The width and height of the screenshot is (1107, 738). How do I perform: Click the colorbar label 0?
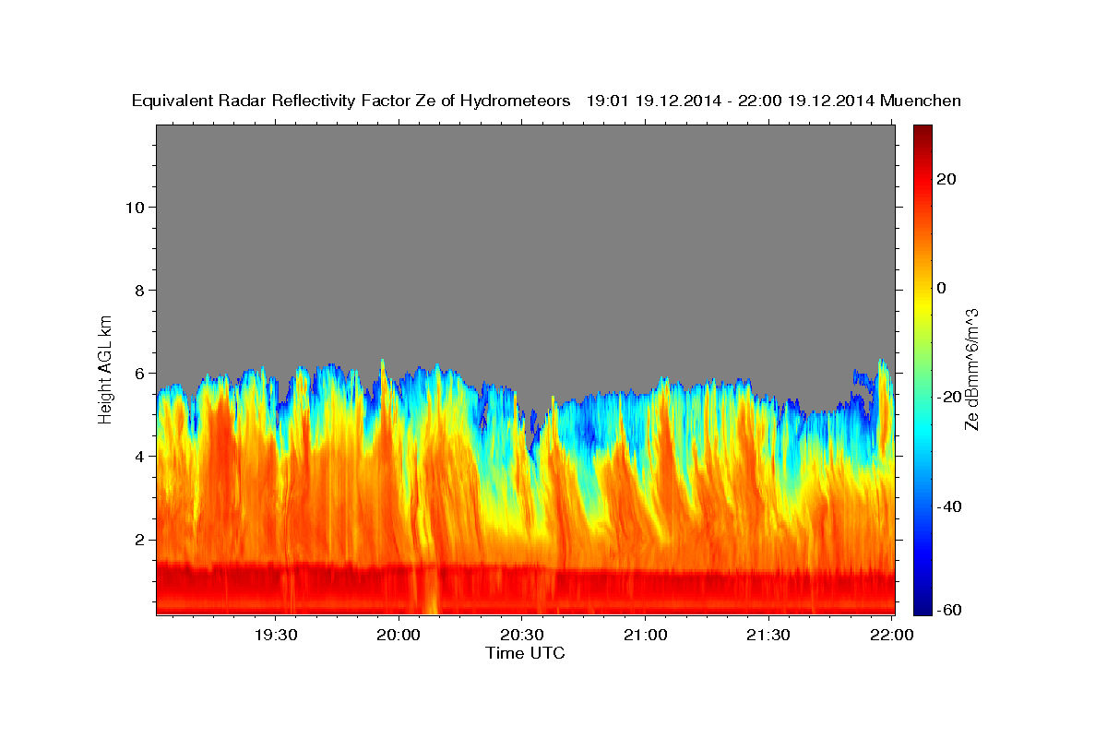(942, 288)
